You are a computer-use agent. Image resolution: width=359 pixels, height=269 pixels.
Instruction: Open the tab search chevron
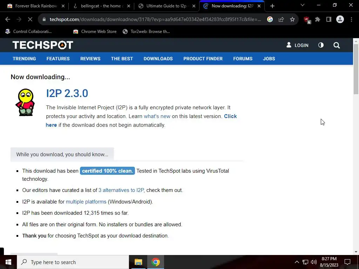[303, 5]
